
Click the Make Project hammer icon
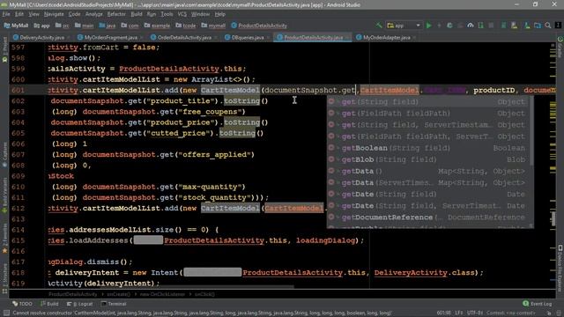point(379,26)
